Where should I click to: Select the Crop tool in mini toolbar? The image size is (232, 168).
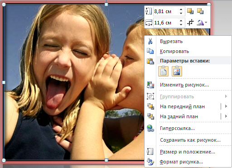point(190,23)
